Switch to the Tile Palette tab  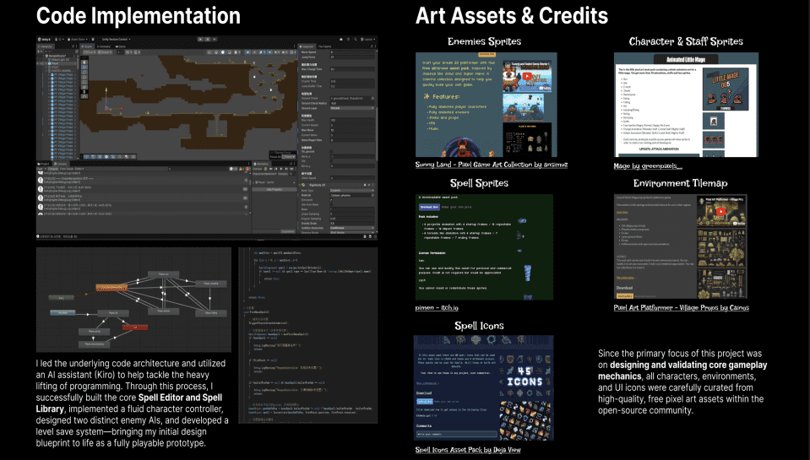tap(325, 46)
